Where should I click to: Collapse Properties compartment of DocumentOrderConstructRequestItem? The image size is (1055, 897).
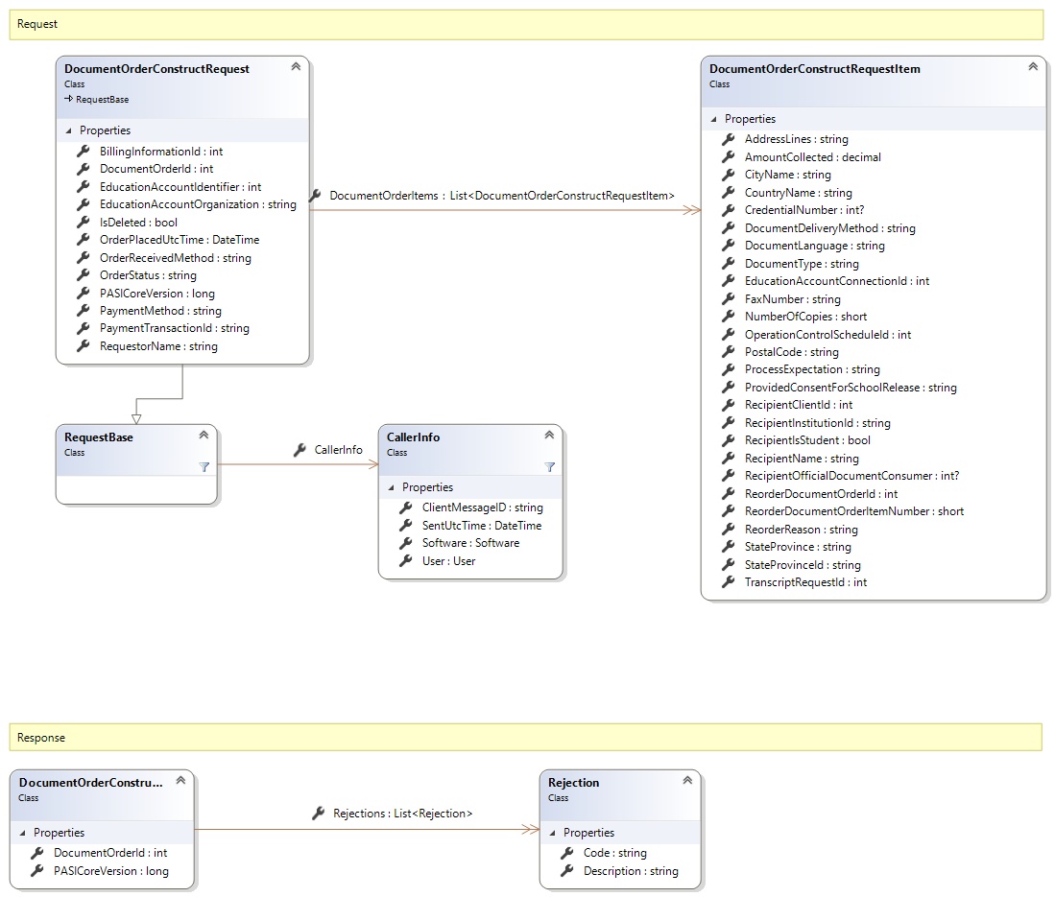713,119
